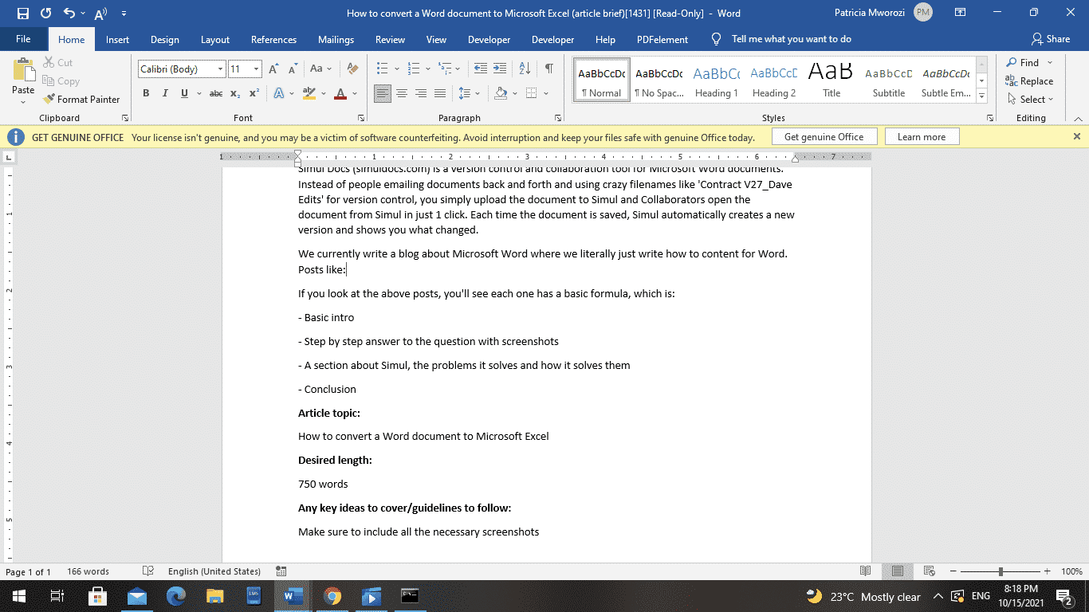Apply strikethrough formatting

[215, 93]
